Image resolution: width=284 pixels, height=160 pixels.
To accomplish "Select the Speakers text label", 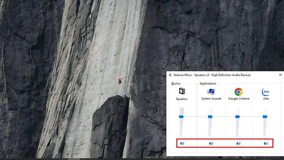I will click(x=182, y=99).
